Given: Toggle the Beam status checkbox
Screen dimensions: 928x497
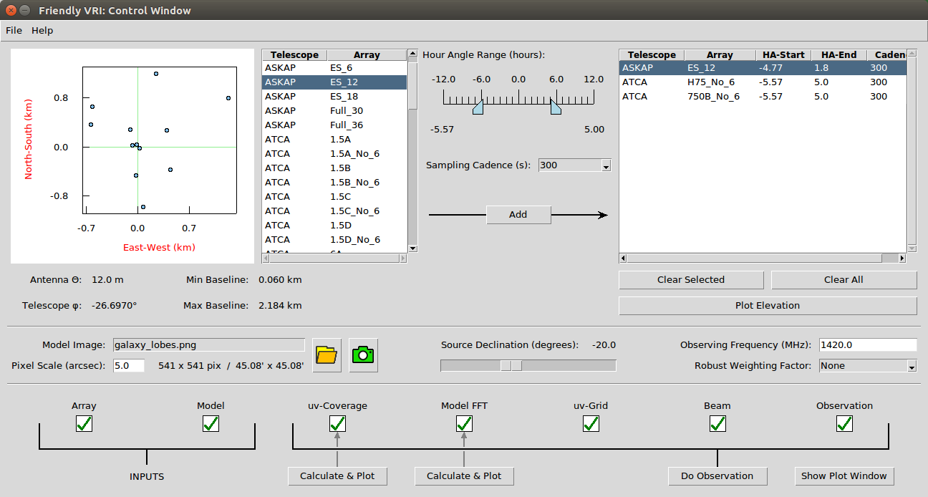Looking at the screenshot, I should tap(717, 424).
